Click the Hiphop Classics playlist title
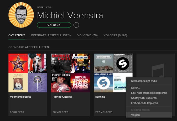 click(x=62, y=97)
